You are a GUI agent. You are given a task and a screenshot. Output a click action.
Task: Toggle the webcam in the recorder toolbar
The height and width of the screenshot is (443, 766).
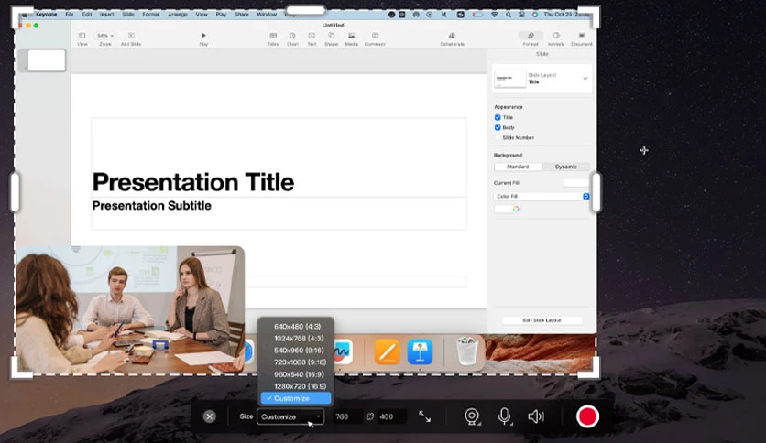472,416
